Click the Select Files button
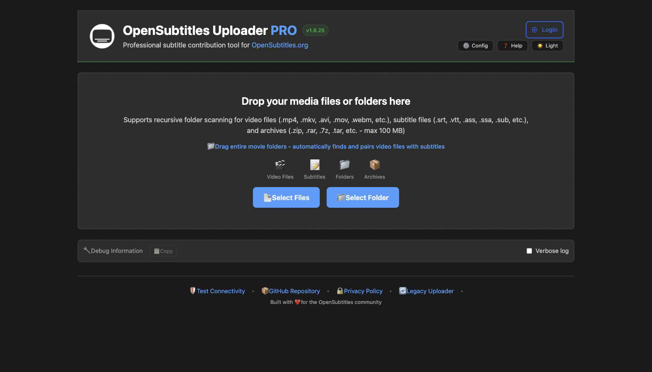This screenshot has height=372, width=652. pyautogui.click(x=286, y=197)
